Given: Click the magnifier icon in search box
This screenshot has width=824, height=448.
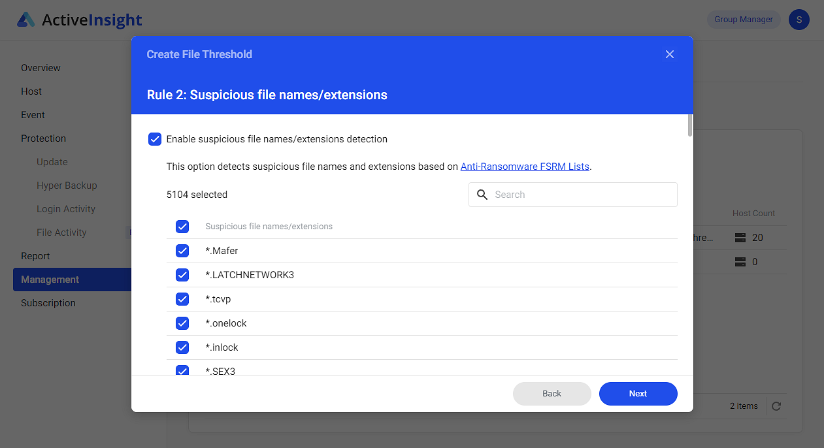Looking at the screenshot, I should tap(483, 195).
